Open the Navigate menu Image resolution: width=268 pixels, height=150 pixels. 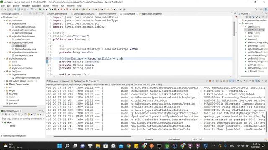point(36,6)
